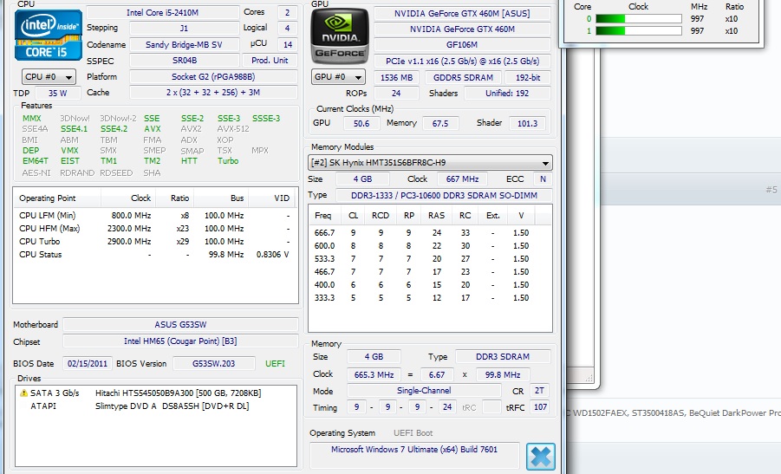Viewport: 781px width, 474px height.
Task: Click the SR04B SSPEC value
Action: point(184,61)
